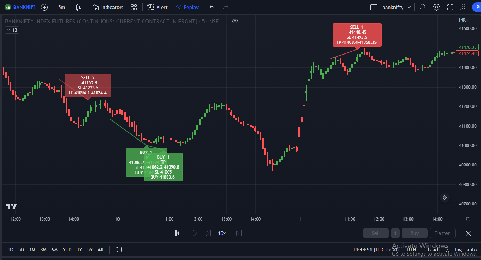Click the BUY_1 label showing BUY 41033.6
The width and height of the screenshot is (481, 260).
[163, 167]
